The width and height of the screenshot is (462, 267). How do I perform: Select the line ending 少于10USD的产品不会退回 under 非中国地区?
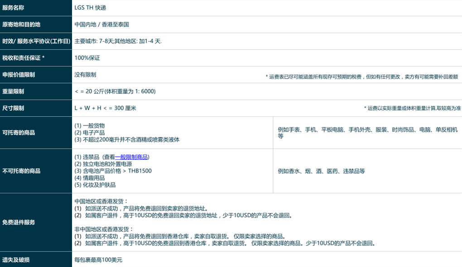[225, 243]
